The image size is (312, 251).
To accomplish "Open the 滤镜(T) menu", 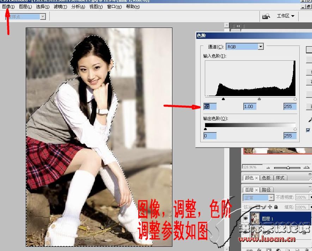I will coord(60,7).
